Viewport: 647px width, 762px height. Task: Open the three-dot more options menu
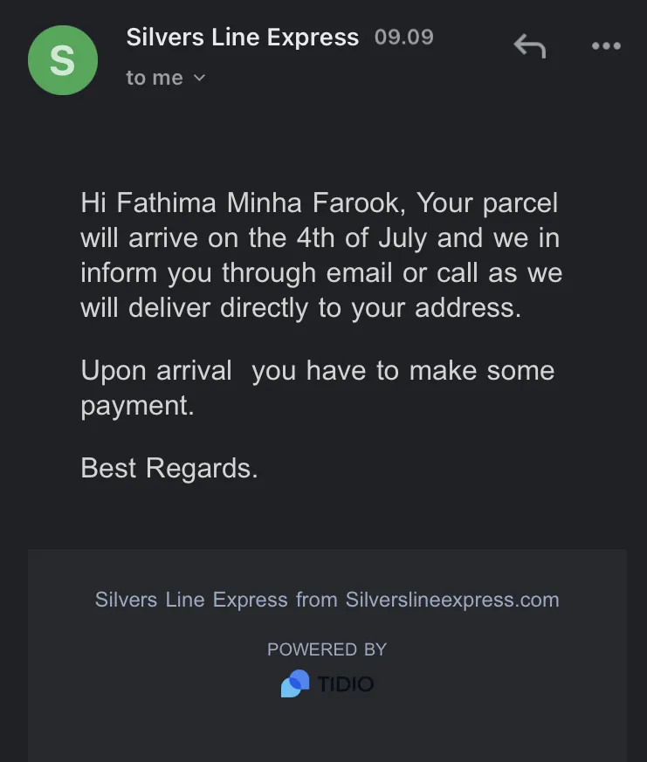(606, 45)
